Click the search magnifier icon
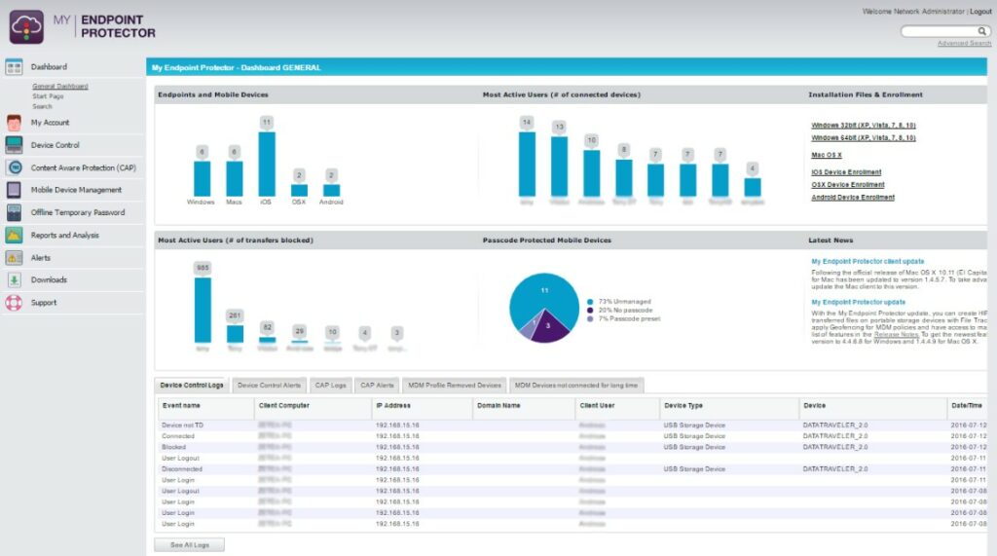This screenshot has width=997, height=556. 982,31
